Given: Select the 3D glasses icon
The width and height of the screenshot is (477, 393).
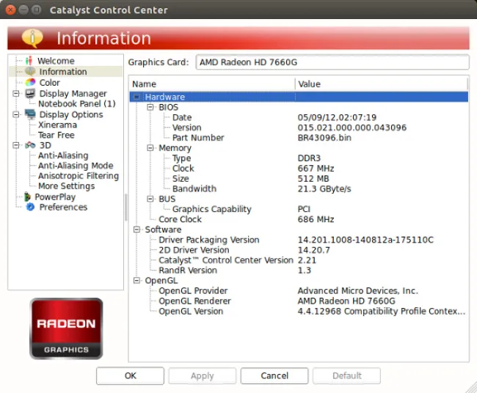Looking at the screenshot, I should pyautogui.click(x=30, y=145).
